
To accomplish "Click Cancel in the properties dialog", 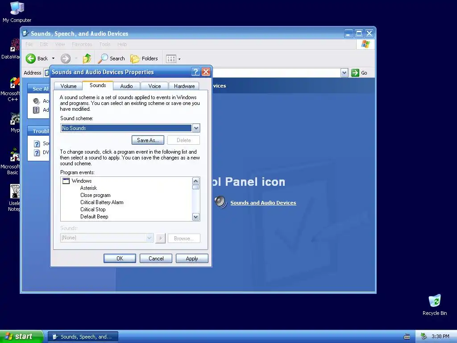I will 156,259.
